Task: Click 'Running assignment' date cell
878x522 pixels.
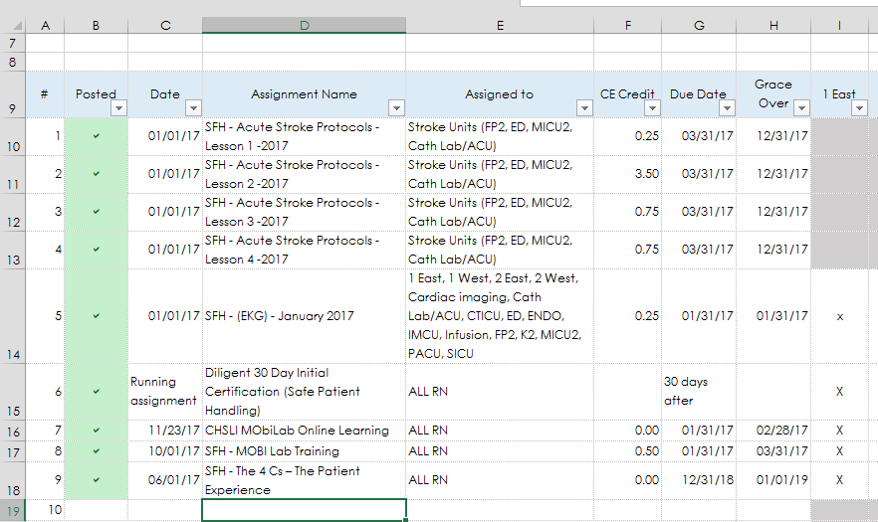Action: [x=165, y=392]
